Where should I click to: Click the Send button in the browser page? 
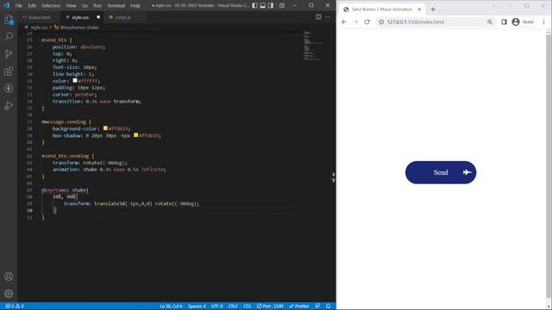click(x=441, y=172)
